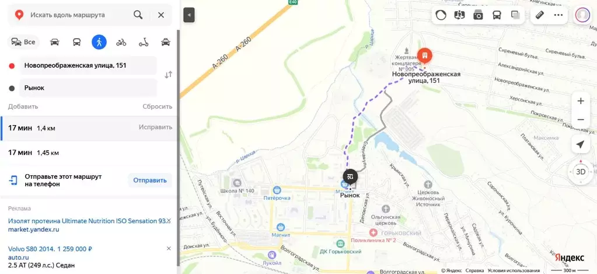This screenshot has width=597, height=274.
Task: Click 'Сбросить' to reset the route
Action: point(157,106)
